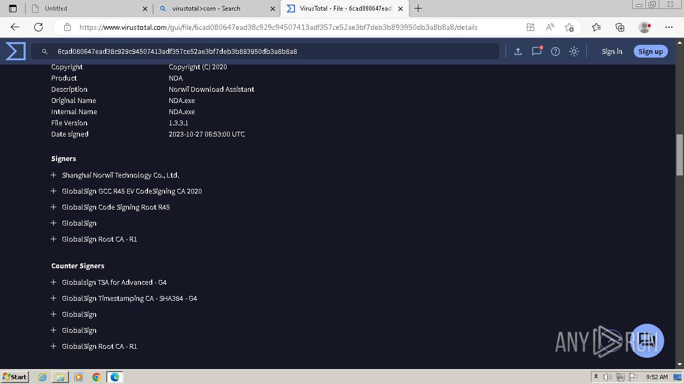Switch to the virustotal>com Search tab

click(217, 9)
